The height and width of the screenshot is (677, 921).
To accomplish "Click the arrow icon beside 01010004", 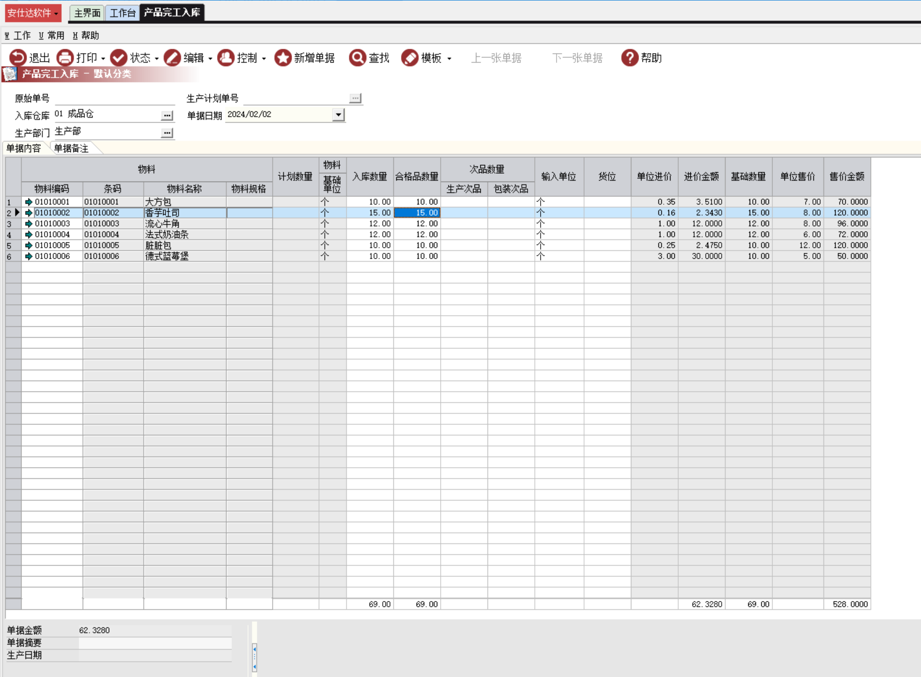I will (28, 235).
